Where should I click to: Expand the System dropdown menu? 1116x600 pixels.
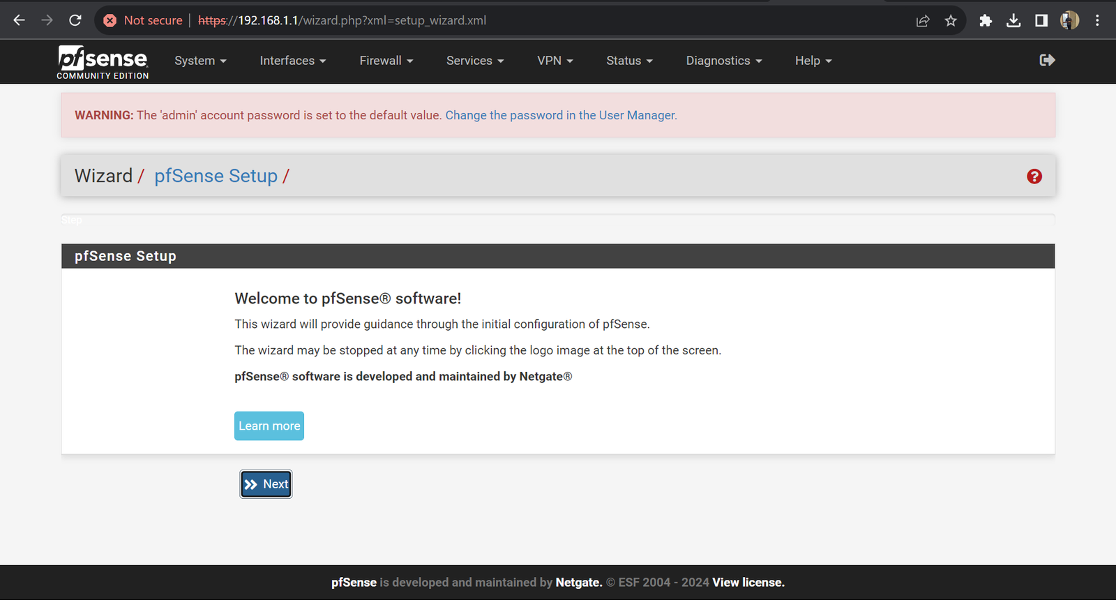tap(200, 61)
